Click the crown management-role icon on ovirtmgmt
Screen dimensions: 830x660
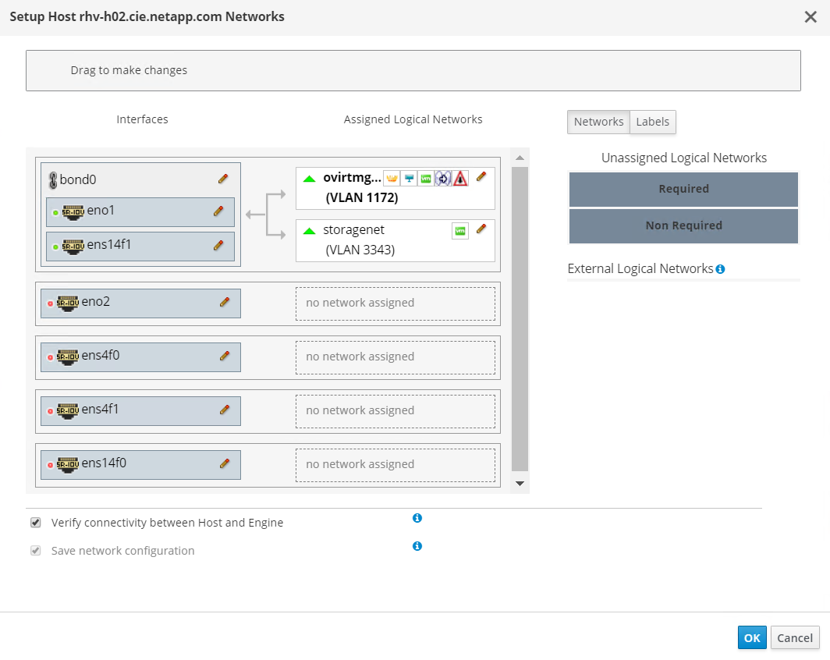[392, 179]
